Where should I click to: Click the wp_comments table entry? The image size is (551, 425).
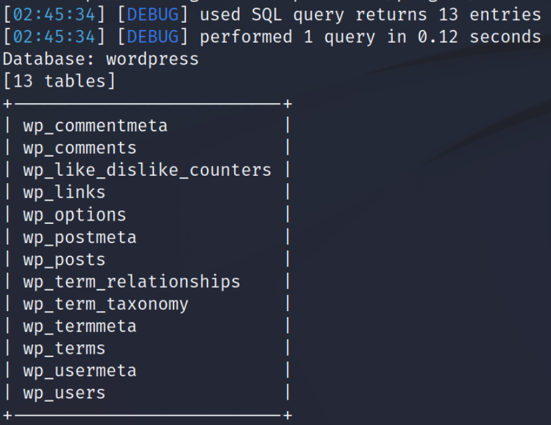80,148
